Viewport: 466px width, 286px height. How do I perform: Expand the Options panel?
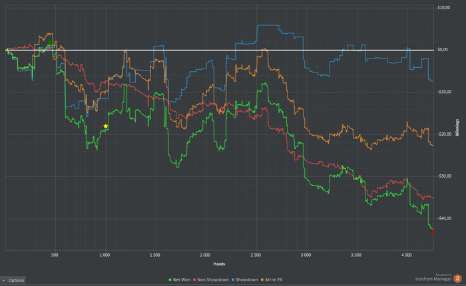click(13, 281)
